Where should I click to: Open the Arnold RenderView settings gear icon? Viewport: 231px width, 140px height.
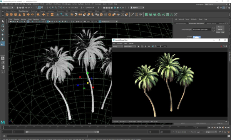pos(226,46)
